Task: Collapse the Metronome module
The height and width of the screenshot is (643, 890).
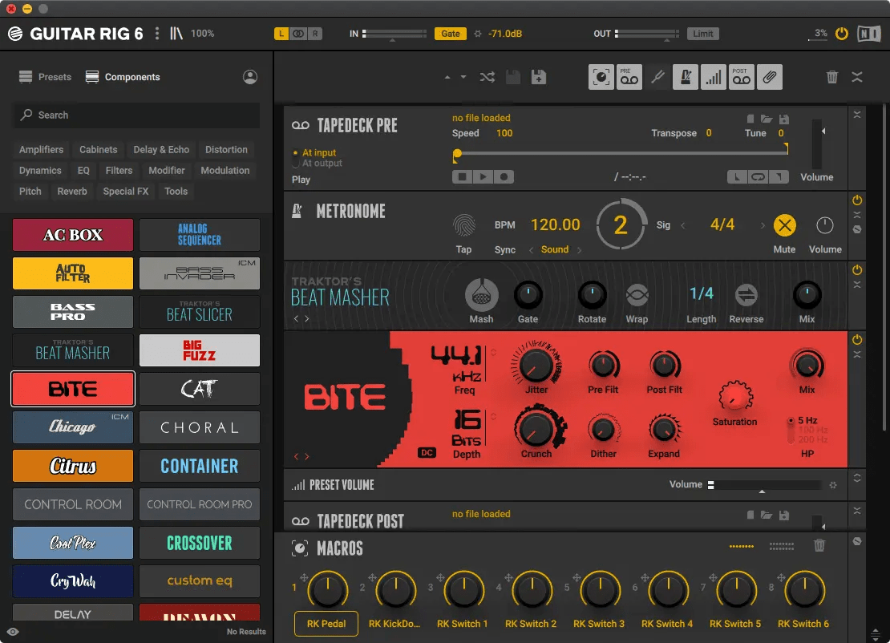Action: point(856,213)
